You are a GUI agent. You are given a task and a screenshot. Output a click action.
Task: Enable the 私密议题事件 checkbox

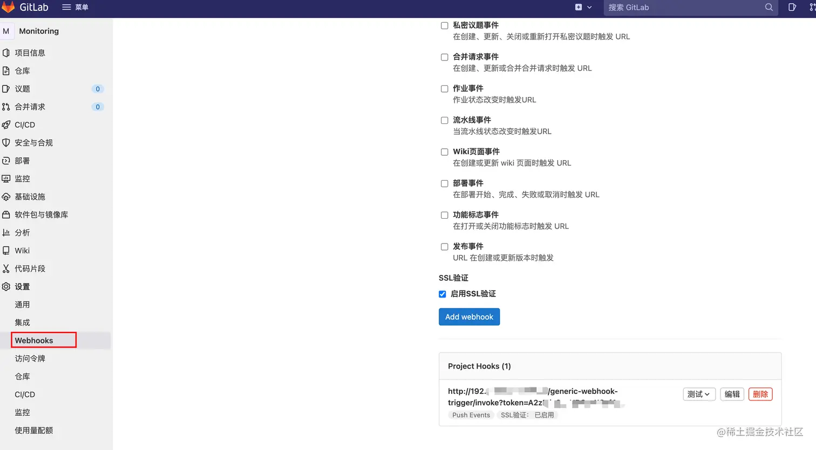click(x=444, y=25)
